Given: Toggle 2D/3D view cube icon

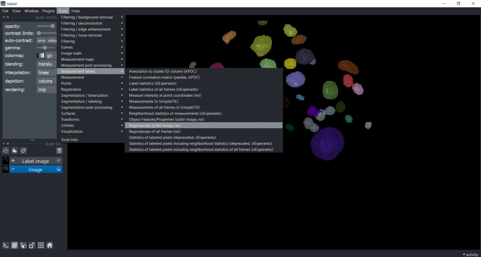Looking at the screenshot, I should pos(15,245).
